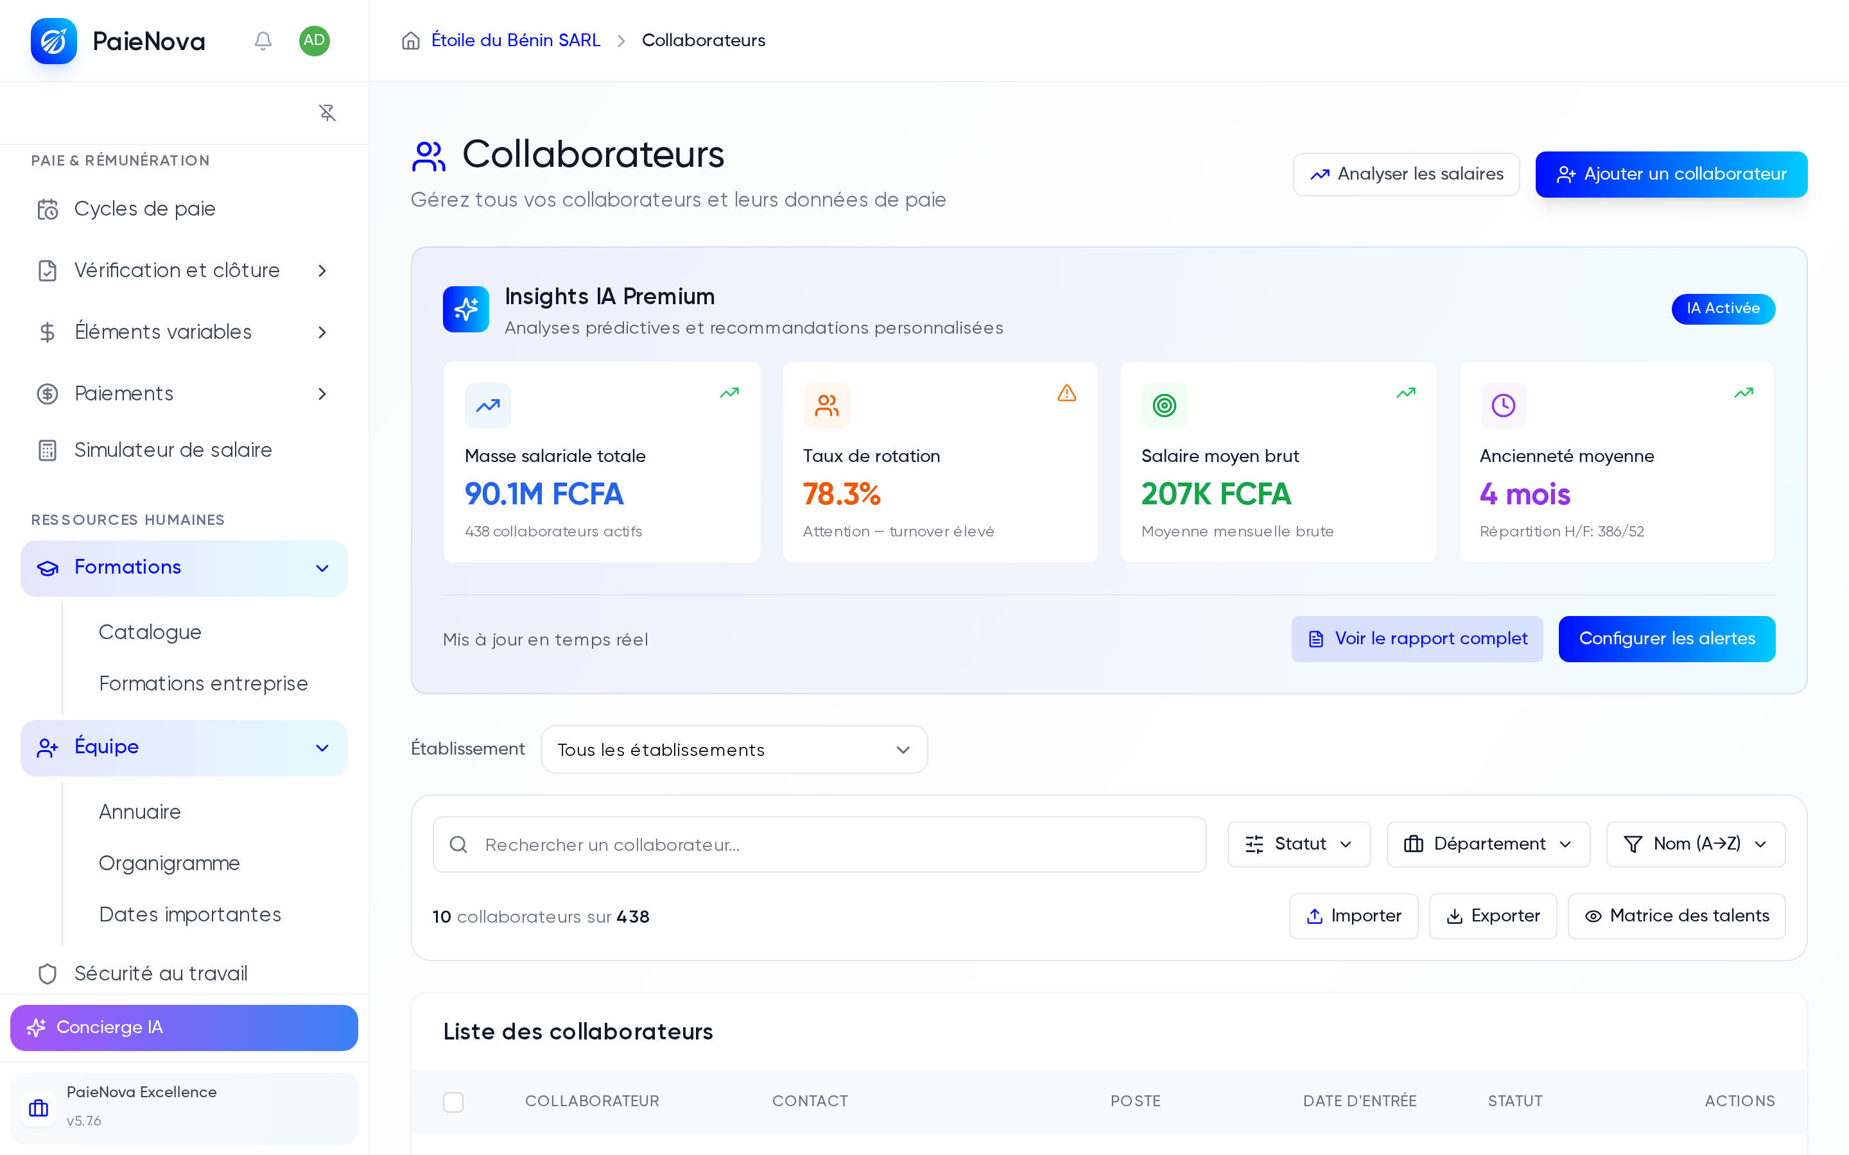Click Analyser les salaires button
This screenshot has height=1155, width=1849.
click(x=1406, y=174)
